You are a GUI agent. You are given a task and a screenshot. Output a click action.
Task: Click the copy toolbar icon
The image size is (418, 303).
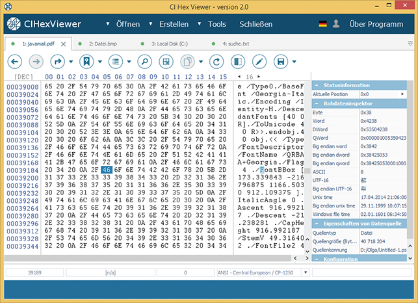pyautogui.click(x=188, y=62)
